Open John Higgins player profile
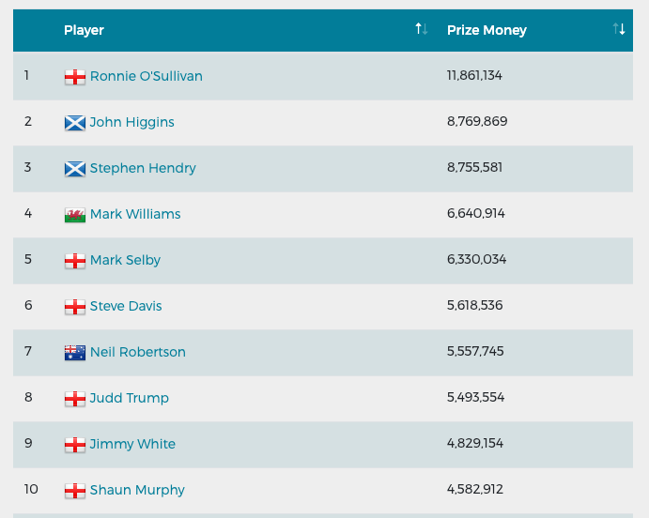Screen dimensions: 649x518 [x=131, y=122]
